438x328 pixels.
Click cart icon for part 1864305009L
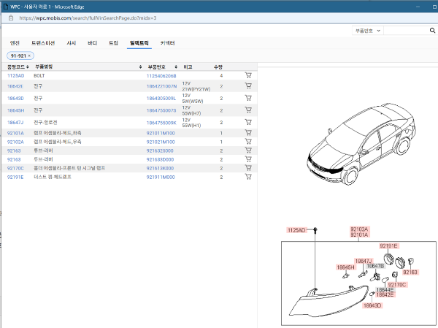[248, 98]
